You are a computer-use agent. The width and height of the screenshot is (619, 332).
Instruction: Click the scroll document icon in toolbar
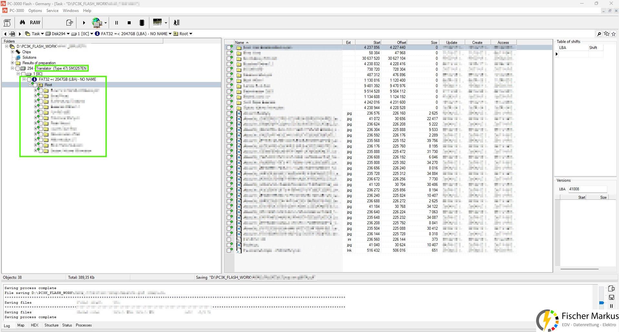7,23
